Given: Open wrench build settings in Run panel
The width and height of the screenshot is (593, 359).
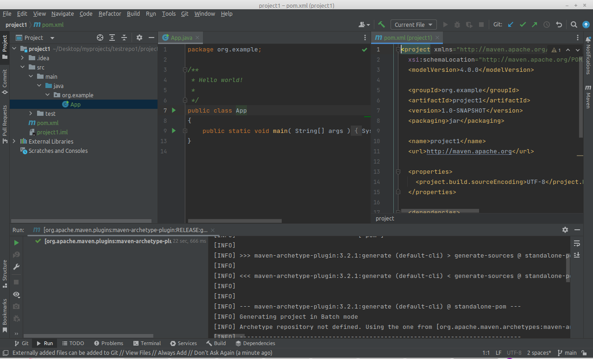Looking at the screenshot, I should pos(16,266).
